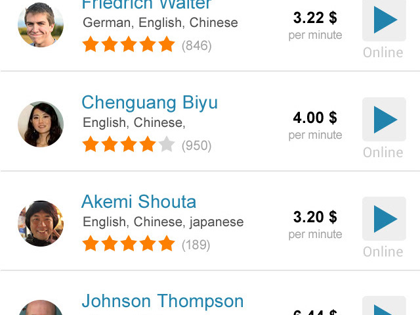Open Chenguang Biyu's profile name
Viewport: 420px width, 315px height.
coord(150,103)
